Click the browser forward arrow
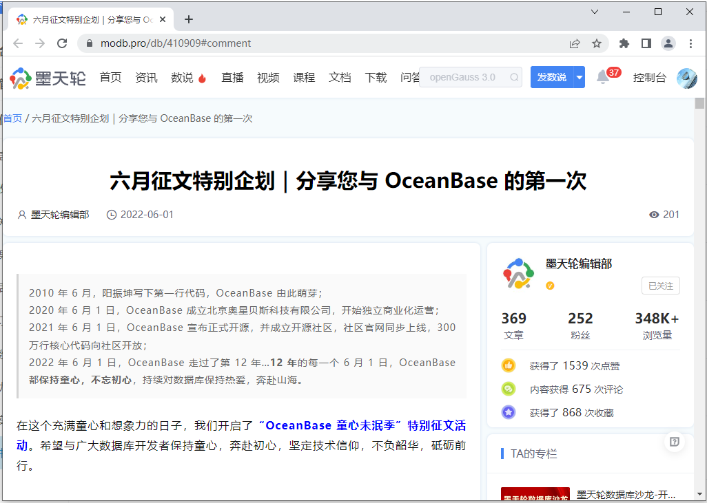Viewport: 707px width, 503px height. [40, 43]
